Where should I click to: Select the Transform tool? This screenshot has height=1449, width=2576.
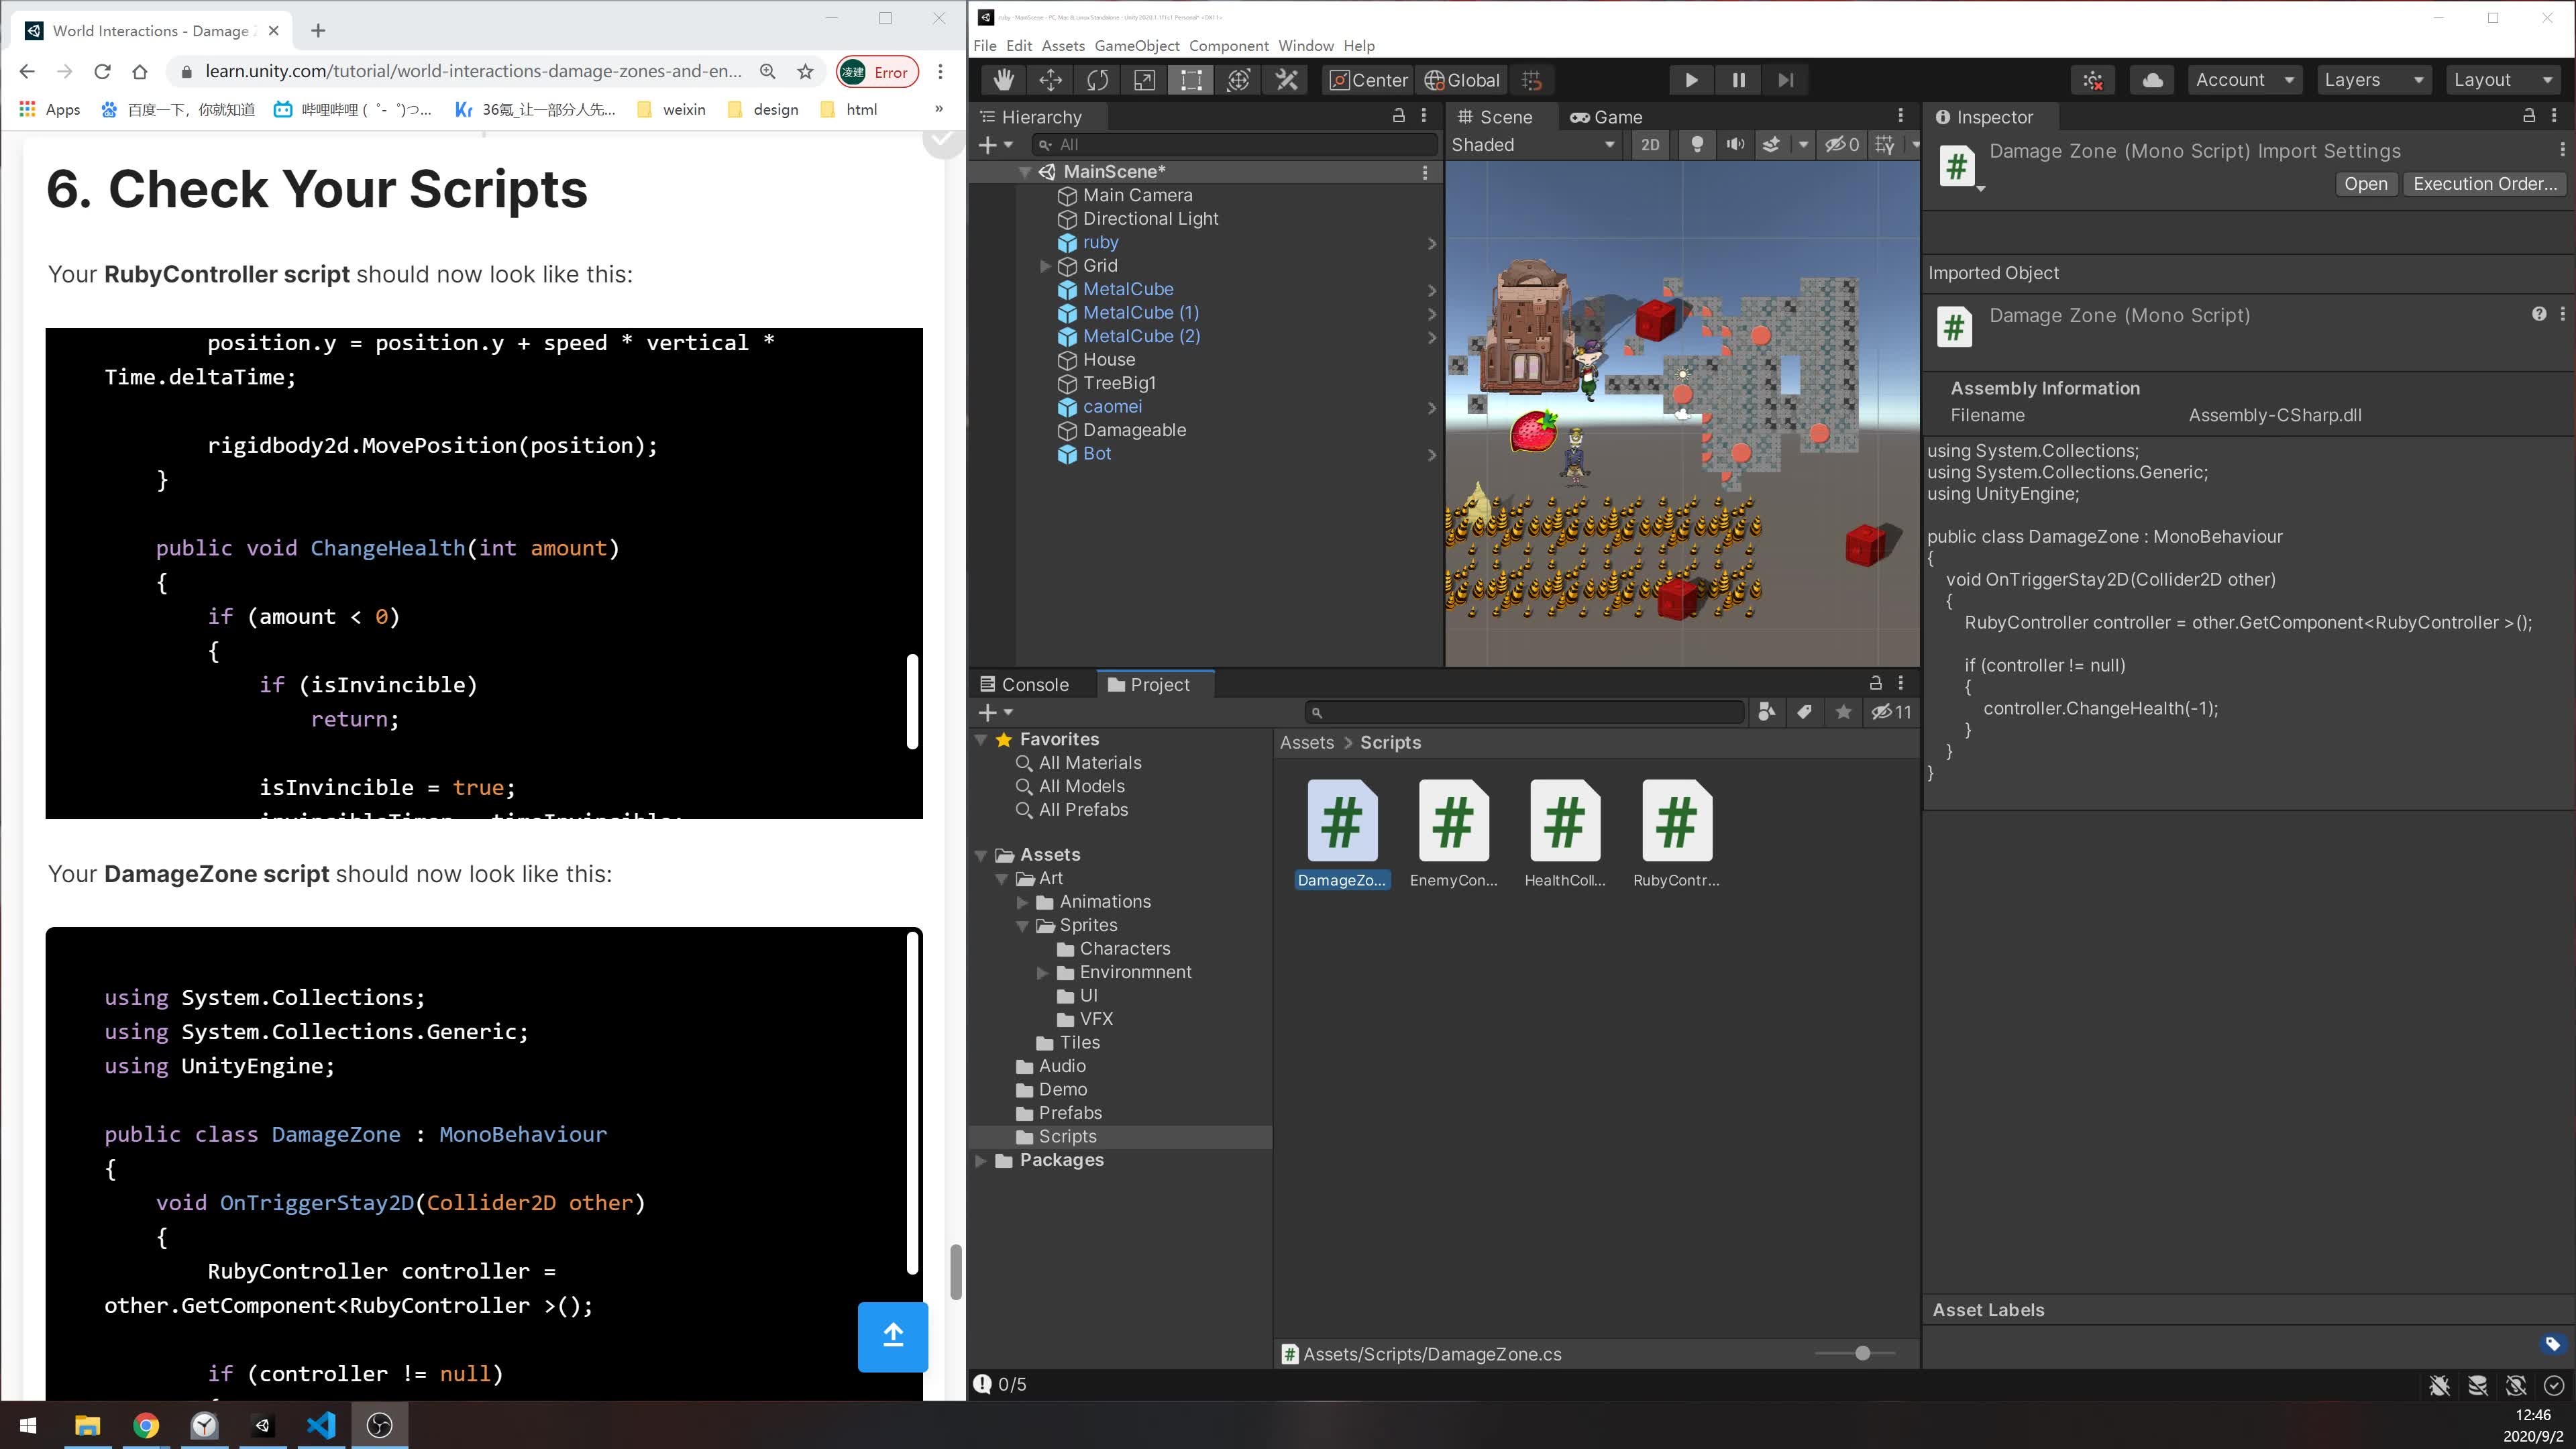pos(1238,80)
